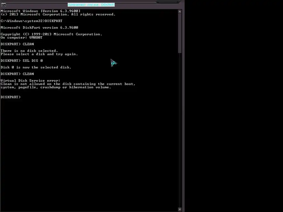Click 'Please select a disk and try again.'
The image size is (283, 212).
point(39,54)
